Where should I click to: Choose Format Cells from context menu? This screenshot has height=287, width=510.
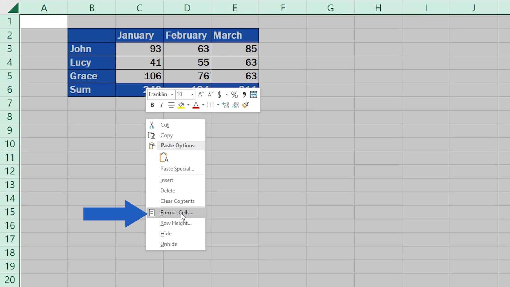tap(177, 213)
